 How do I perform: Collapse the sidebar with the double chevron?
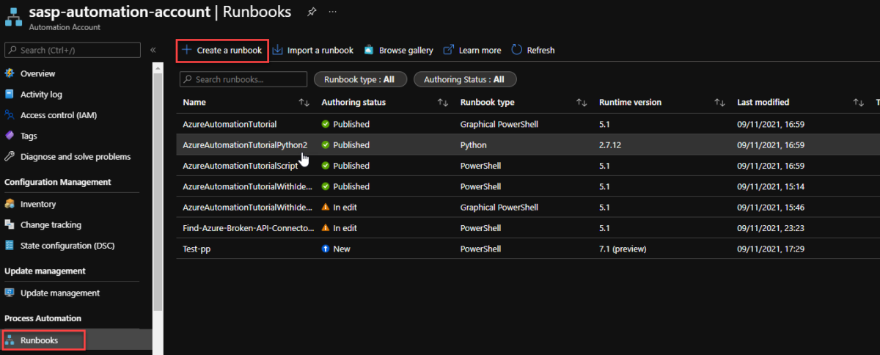coord(153,50)
